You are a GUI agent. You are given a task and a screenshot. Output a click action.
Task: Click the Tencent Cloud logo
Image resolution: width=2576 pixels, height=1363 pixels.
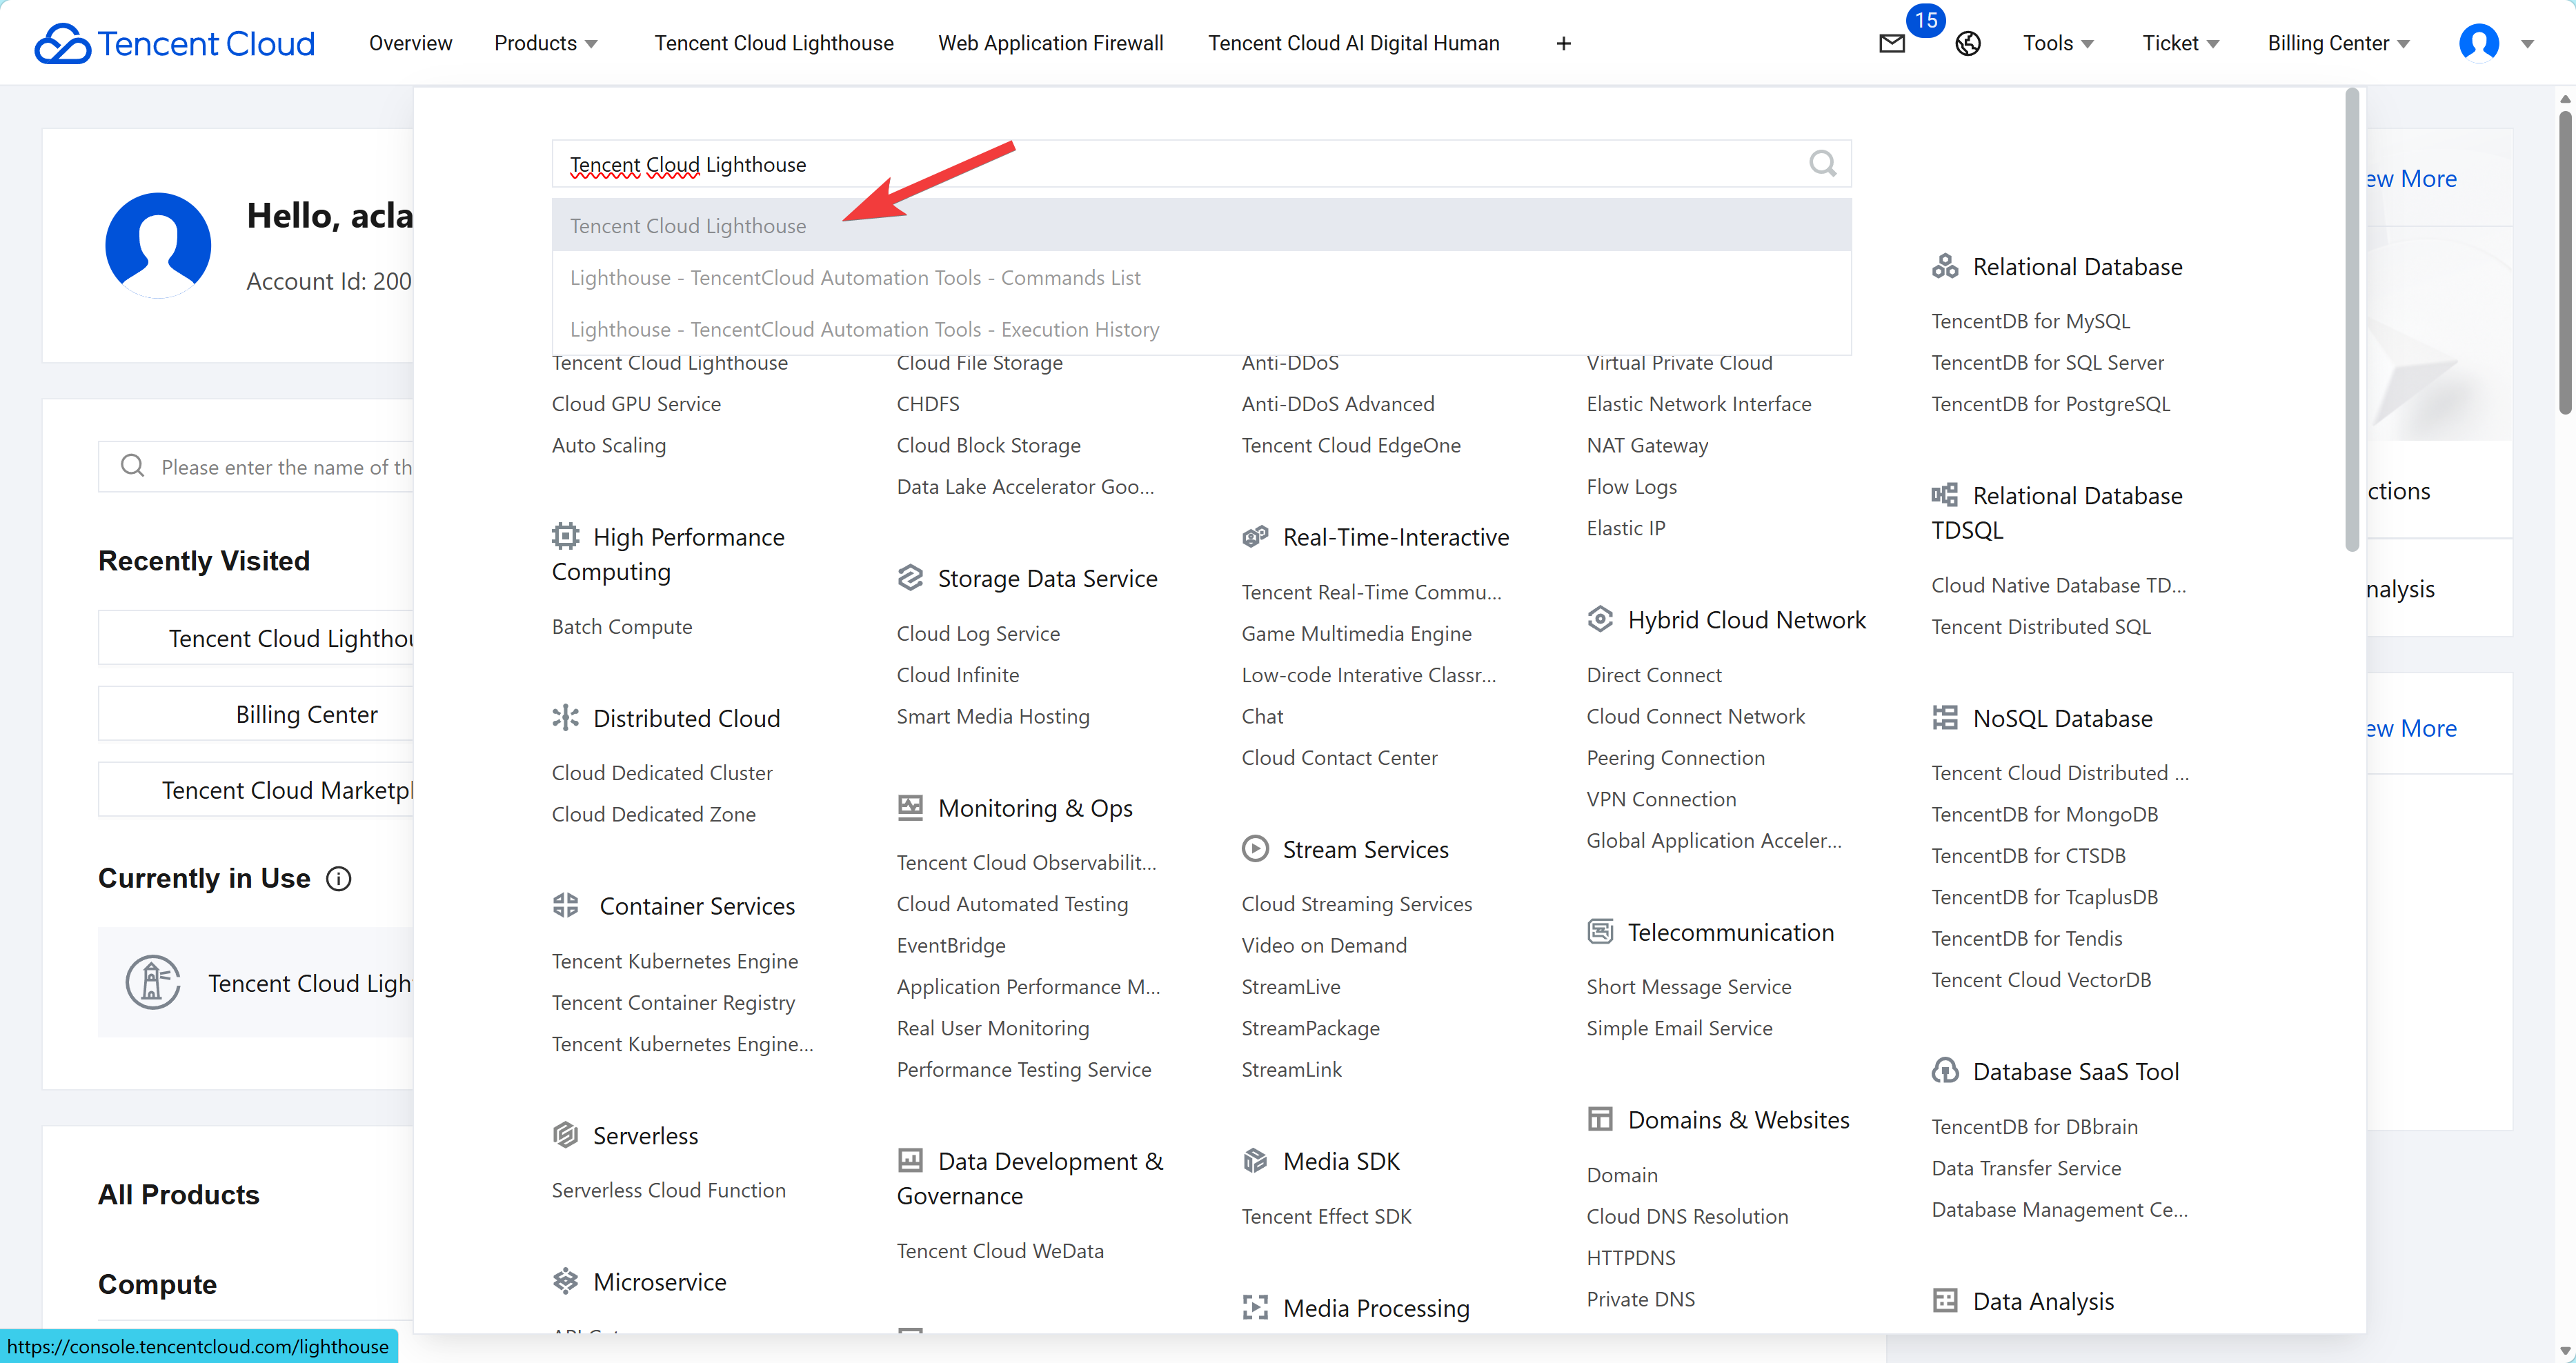coord(174,43)
